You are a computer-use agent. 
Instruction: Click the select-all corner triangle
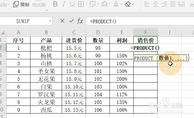(x=3, y=32)
